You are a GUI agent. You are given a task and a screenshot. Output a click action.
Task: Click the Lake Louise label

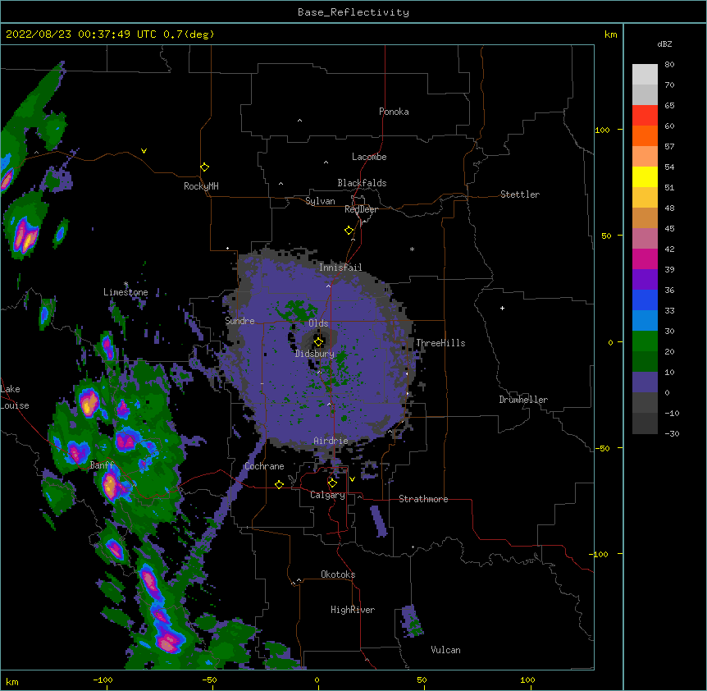pyautogui.click(x=13, y=397)
